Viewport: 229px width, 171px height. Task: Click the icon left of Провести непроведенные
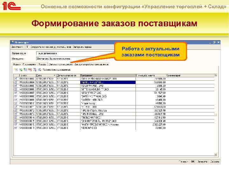pos(39,70)
